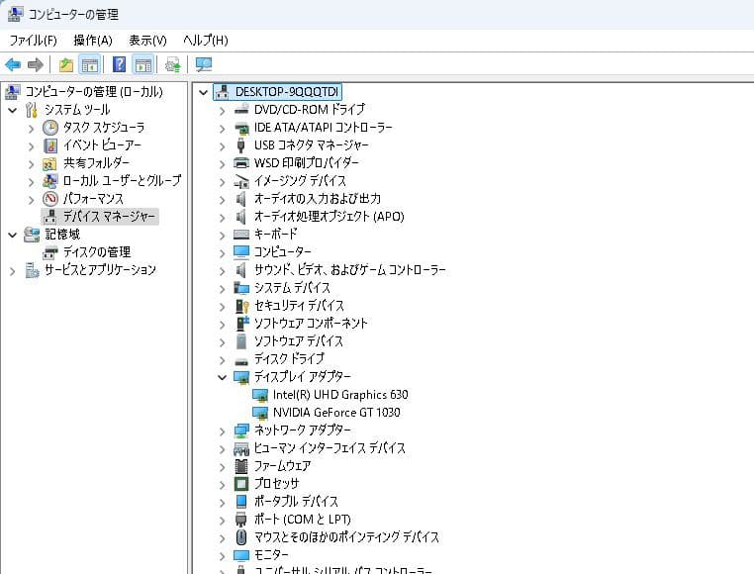Image resolution: width=754 pixels, height=574 pixels.
Task: Select ヒューマン インターフェイス デバイス category
Action: 330,448
